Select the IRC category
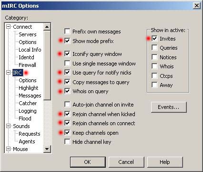Screen dimensions: 203x172 coord(18,73)
